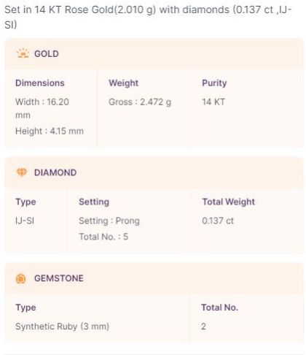Click the 0.137 ct total weight
306x355 pixels.
click(218, 221)
